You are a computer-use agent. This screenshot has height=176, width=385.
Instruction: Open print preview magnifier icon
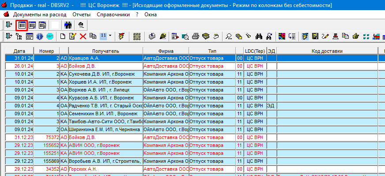tap(185, 36)
